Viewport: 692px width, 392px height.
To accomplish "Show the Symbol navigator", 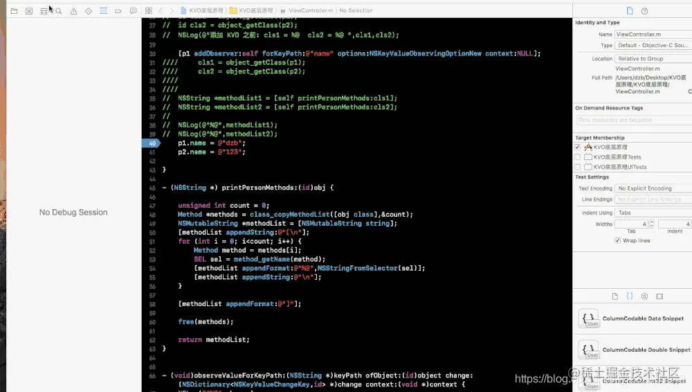I will tap(44, 11).
